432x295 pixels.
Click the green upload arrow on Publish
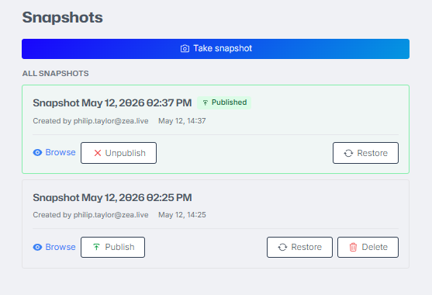click(x=96, y=247)
